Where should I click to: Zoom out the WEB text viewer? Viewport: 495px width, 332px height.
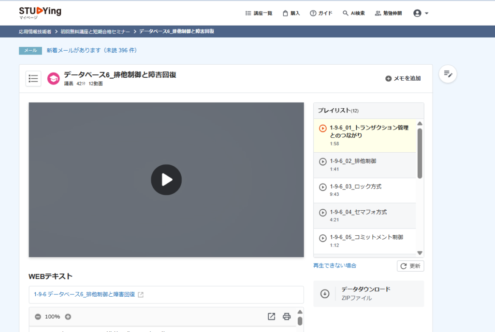(38, 317)
